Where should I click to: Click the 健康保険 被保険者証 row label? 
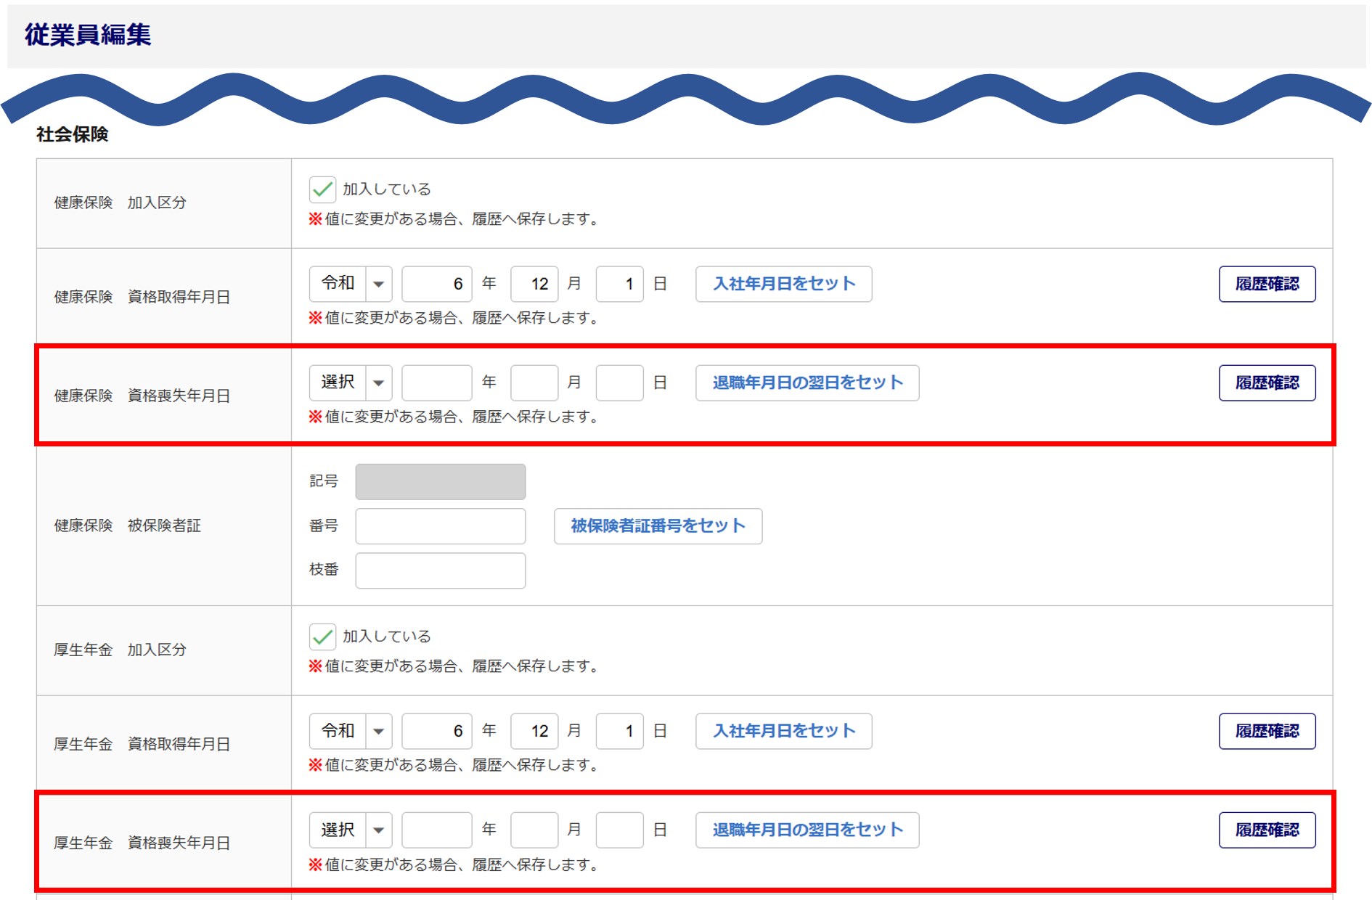tap(128, 525)
